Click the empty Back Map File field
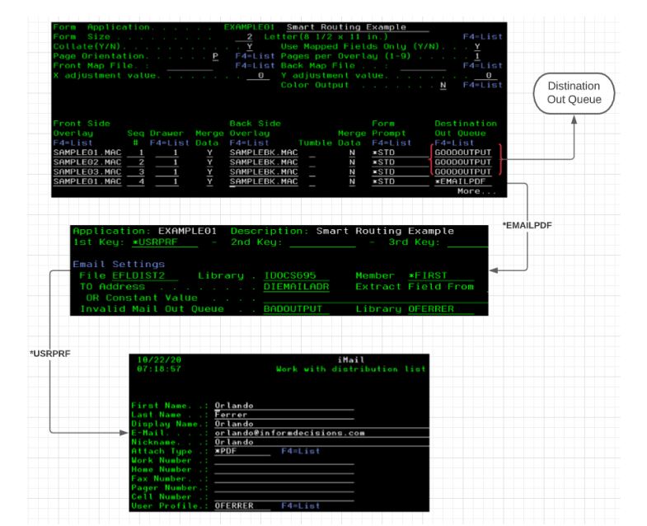The width and height of the screenshot is (647, 526). (423, 66)
